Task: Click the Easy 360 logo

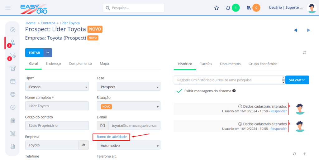Action: [x=34, y=9]
